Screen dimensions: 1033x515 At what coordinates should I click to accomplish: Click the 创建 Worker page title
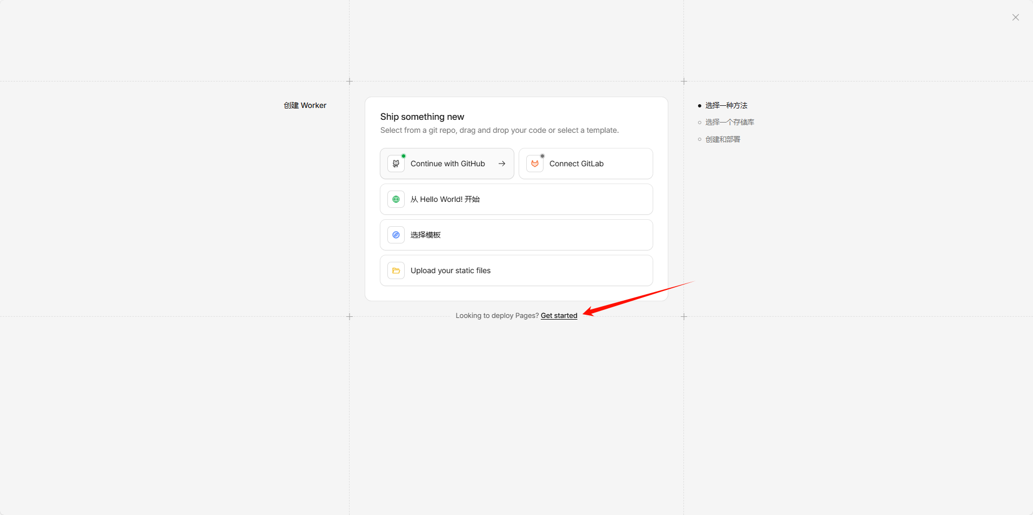coord(305,105)
